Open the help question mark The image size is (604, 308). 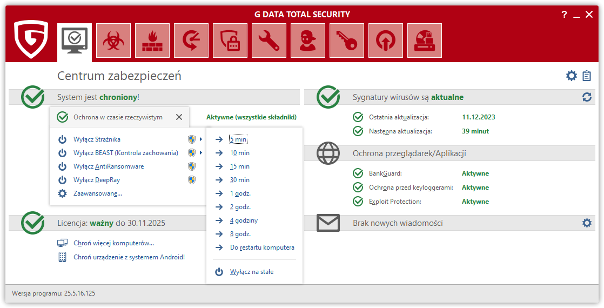[564, 15]
